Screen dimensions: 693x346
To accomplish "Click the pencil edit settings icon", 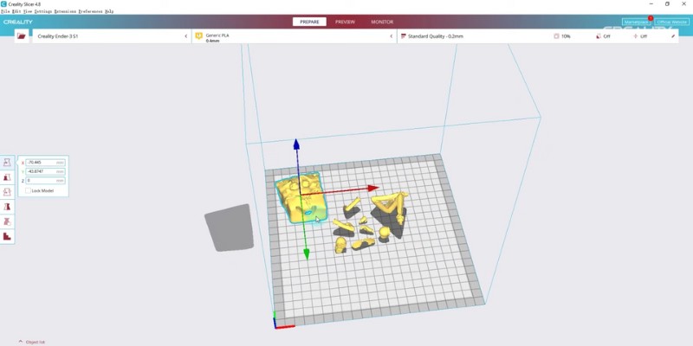I will (x=673, y=36).
